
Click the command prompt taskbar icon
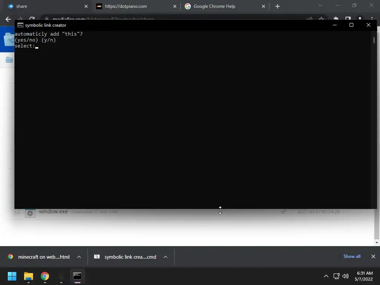(77, 276)
